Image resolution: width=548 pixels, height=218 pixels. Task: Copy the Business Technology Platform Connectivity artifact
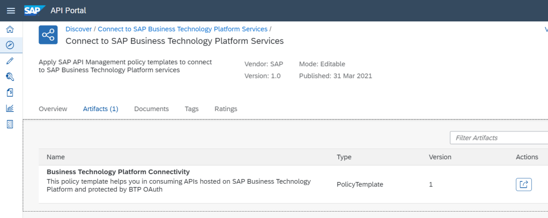(x=523, y=184)
